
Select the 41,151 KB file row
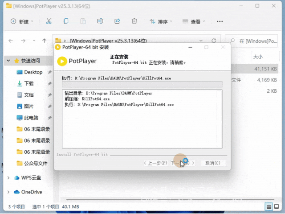pyautogui.click(x=254, y=69)
